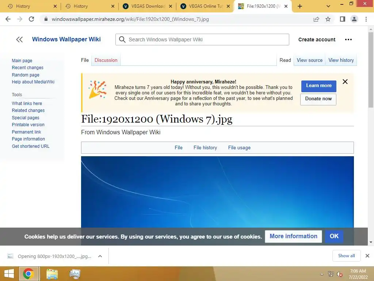Accept cookies with the OK button

tap(334, 236)
